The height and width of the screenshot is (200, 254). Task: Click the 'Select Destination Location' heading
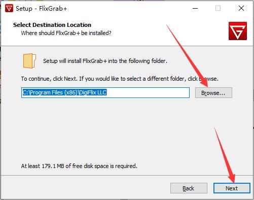pyautogui.click(x=52, y=25)
